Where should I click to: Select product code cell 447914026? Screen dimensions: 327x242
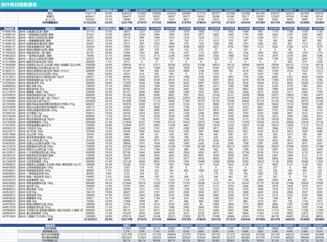point(9,217)
